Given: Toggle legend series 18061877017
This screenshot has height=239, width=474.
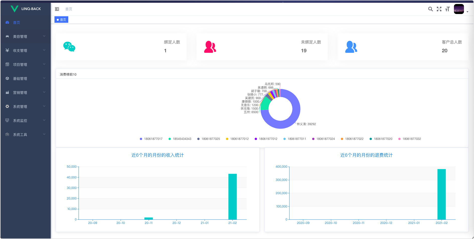Looking at the screenshot, I should click(x=151, y=139).
